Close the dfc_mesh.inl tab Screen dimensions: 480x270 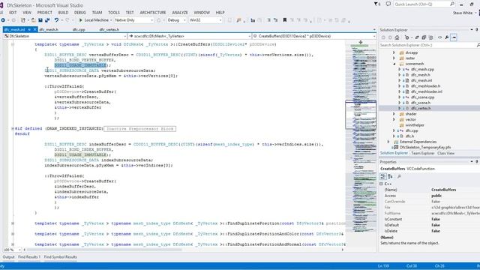34,30
